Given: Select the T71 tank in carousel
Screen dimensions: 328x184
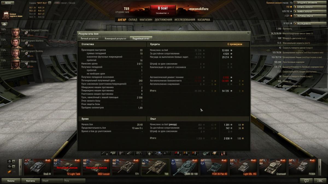Looking at the screenshot, I should 126,167.
